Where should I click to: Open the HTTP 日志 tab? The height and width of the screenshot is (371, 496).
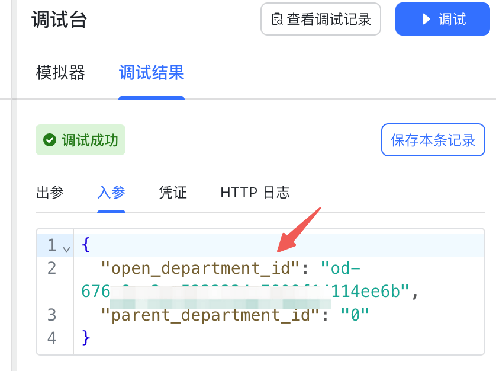coord(255,192)
